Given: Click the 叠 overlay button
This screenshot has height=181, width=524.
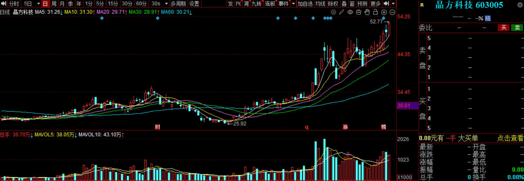Looking at the screenshot, I should (x=344, y=4).
